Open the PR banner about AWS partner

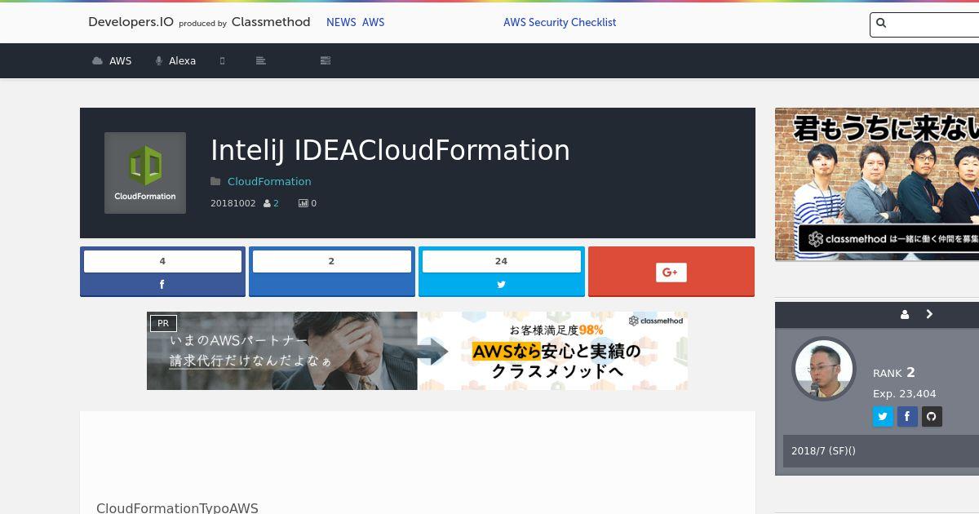(417, 351)
